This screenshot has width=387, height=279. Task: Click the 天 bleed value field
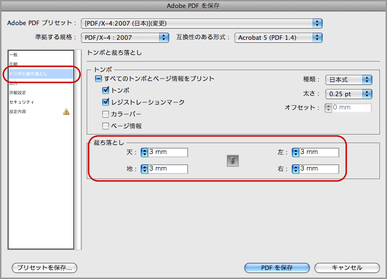[168, 153]
